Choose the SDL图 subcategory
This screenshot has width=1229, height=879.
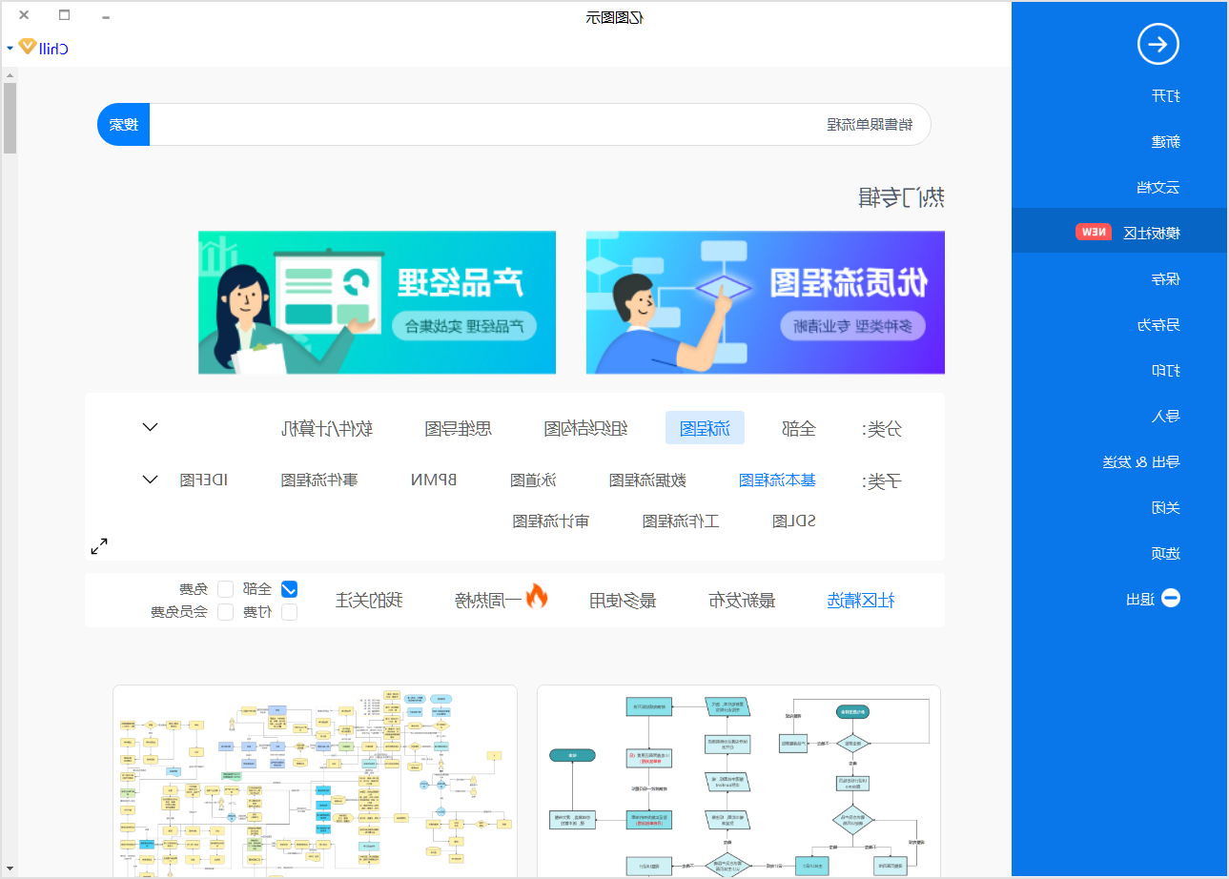point(794,521)
